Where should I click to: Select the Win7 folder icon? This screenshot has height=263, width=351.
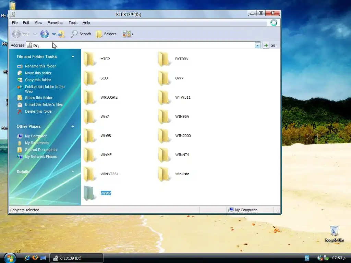89,116
